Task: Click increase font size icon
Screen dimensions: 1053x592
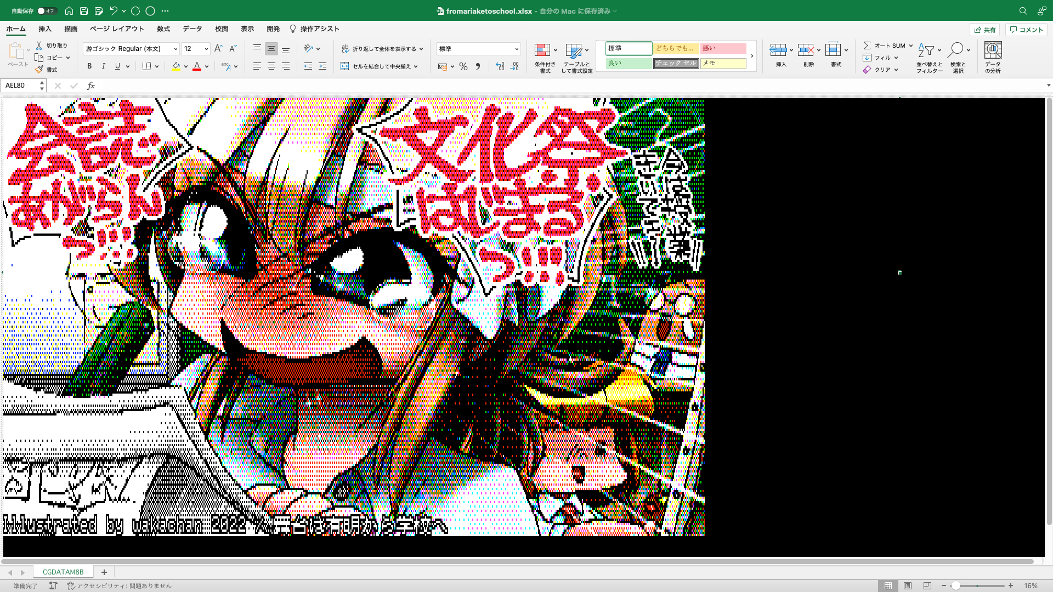Action: (218, 49)
